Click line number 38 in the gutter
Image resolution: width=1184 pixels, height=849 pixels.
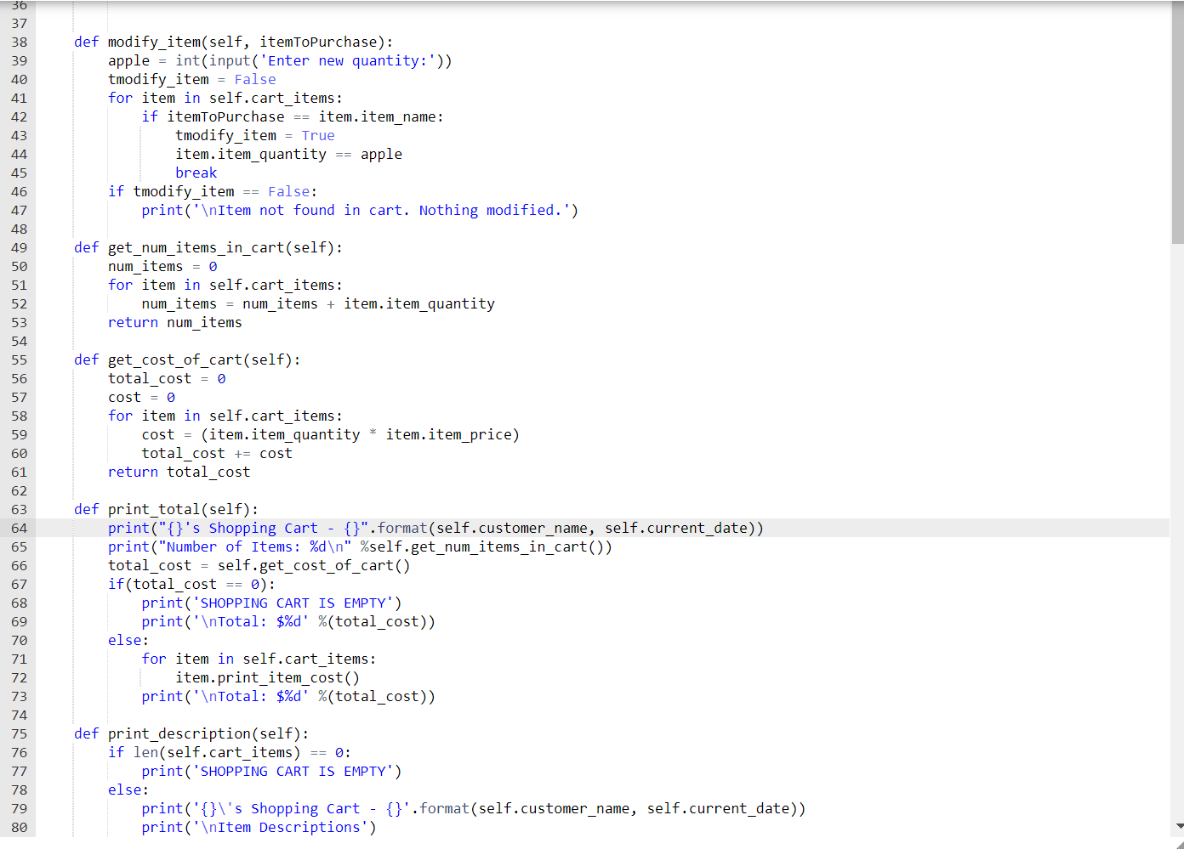[x=19, y=42]
